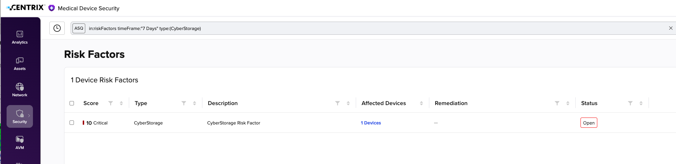Screen dimensions: 676x164
Task: Click the clock history icon
Action: point(57,28)
